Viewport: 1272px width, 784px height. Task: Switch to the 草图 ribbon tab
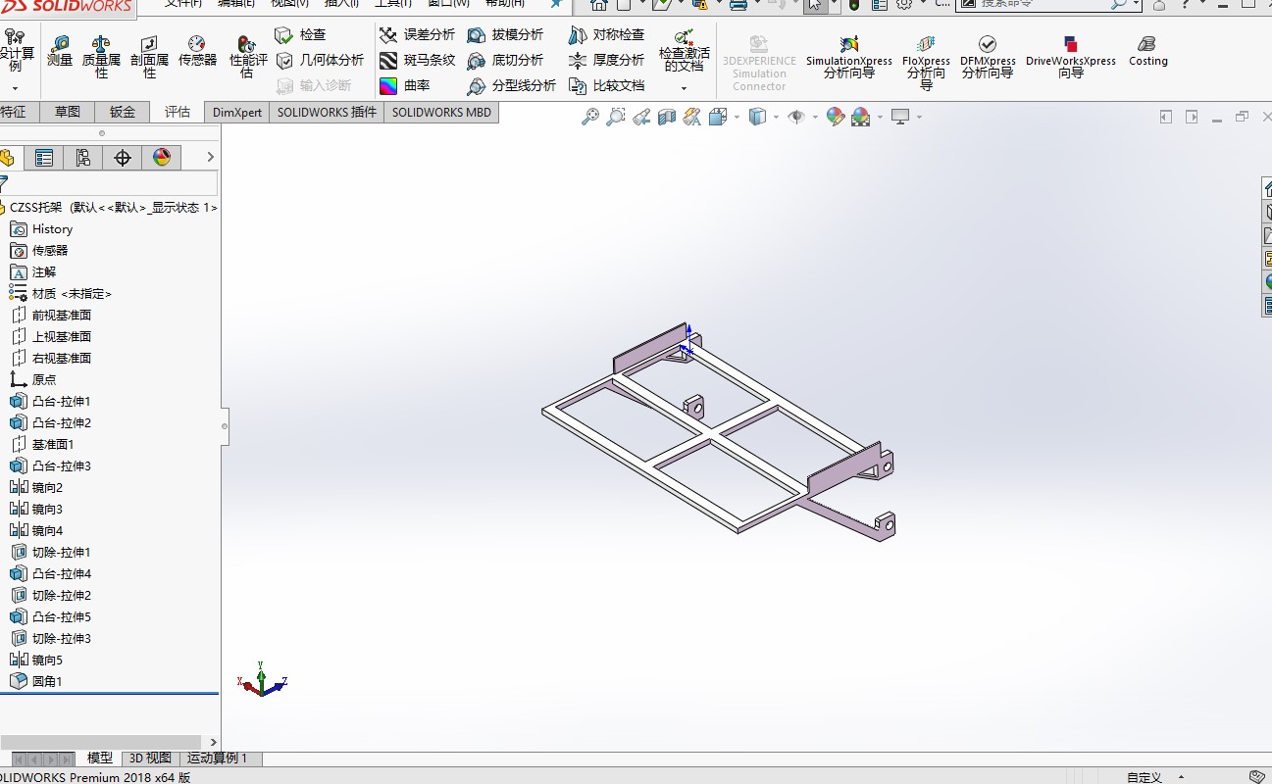(68, 112)
